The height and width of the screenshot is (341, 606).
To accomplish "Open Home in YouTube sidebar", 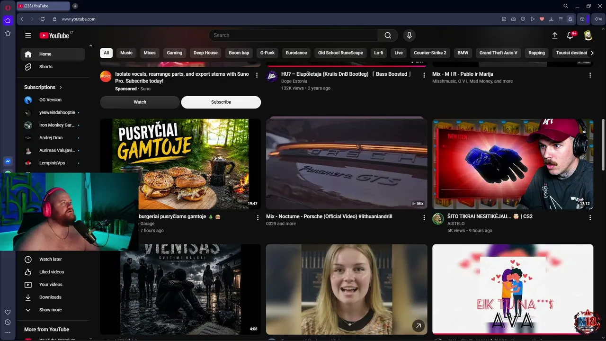I will (53, 54).
